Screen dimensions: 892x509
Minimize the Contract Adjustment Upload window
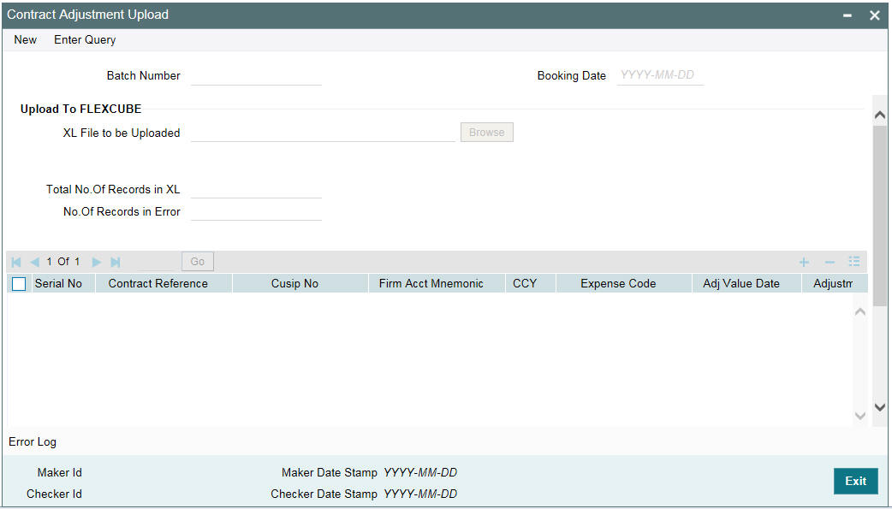[847, 16]
